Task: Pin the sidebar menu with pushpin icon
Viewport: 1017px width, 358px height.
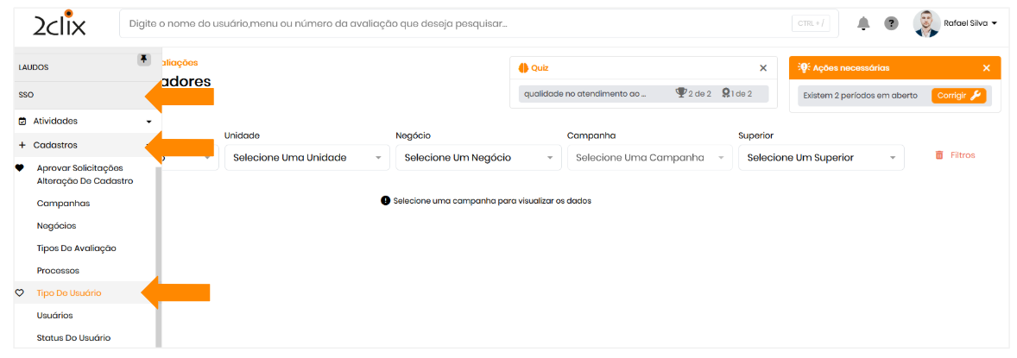Action: [143, 59]
